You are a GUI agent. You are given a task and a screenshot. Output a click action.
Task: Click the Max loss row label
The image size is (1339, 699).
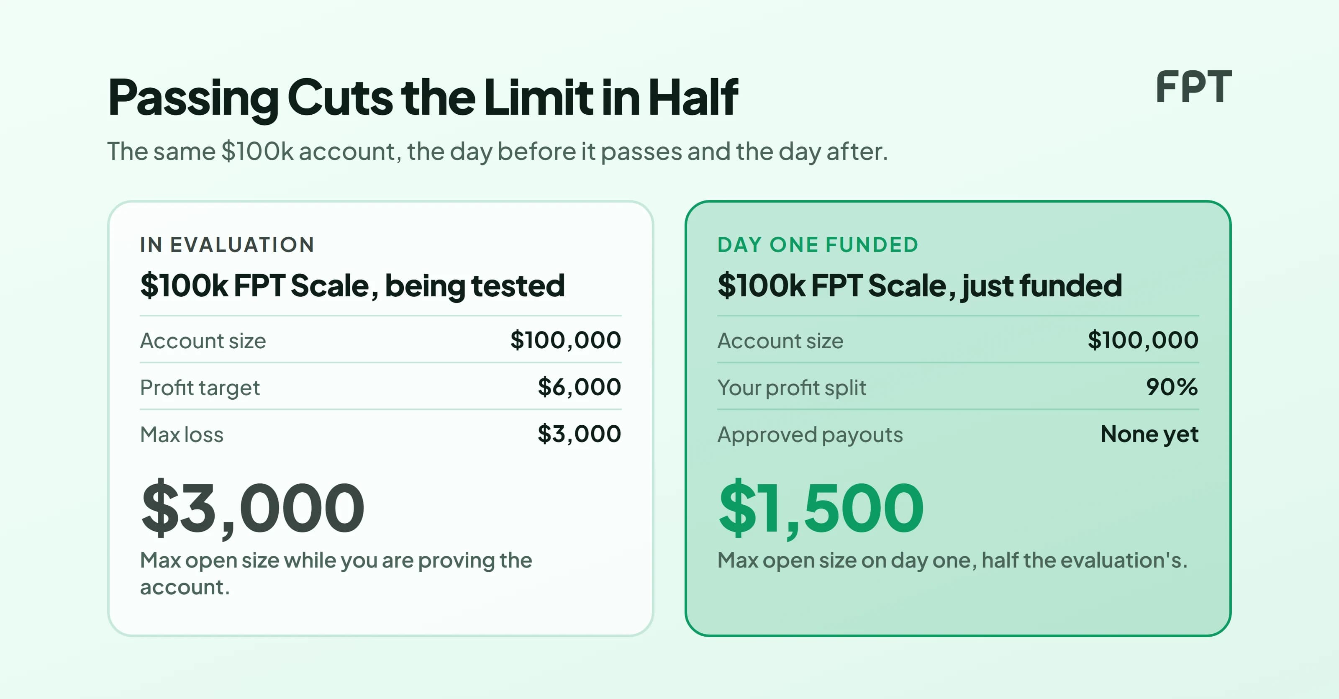click(x=182, y=435)
